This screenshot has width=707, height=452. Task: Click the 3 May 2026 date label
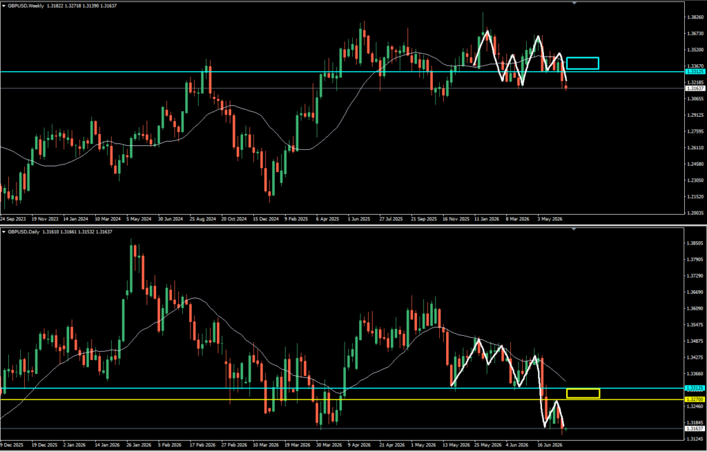coord(549,218)
